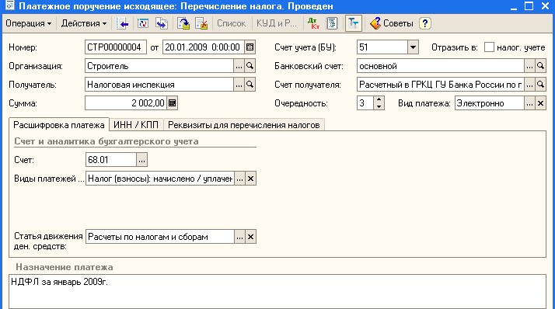The width and height of the screenshot is (555, 309).
Task: Click magnifier icon next to Организация field
Action: click(250, 66)
